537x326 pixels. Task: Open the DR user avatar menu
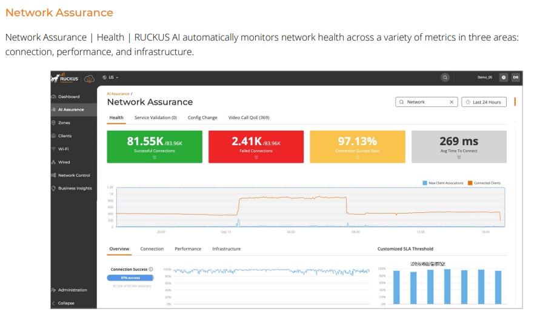click(515, 77)
